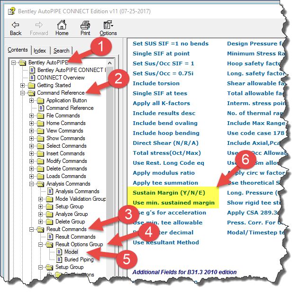Select the Show Commands tree item

tap(65, 138)
